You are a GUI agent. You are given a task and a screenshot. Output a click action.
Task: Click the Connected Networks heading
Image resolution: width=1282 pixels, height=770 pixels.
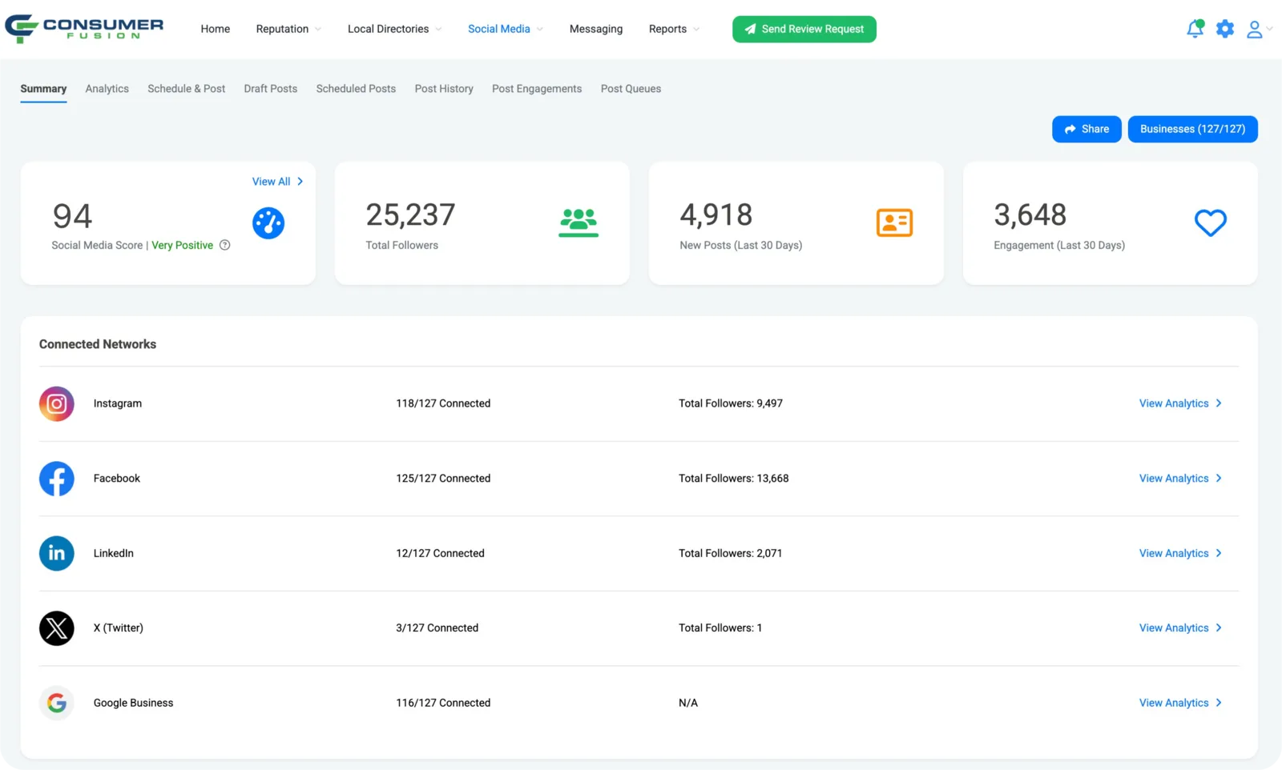click(98, 344)
